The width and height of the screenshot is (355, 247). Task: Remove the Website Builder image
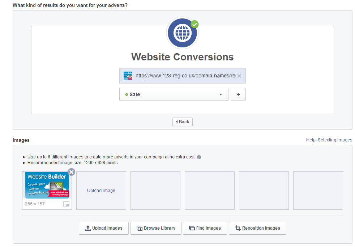pos(71,172)
